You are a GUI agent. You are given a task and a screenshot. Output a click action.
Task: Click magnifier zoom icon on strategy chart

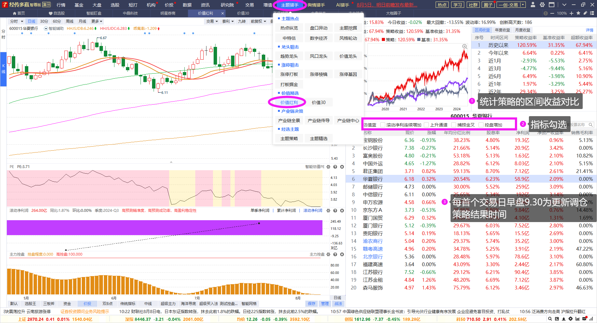(x=465, y=46)
